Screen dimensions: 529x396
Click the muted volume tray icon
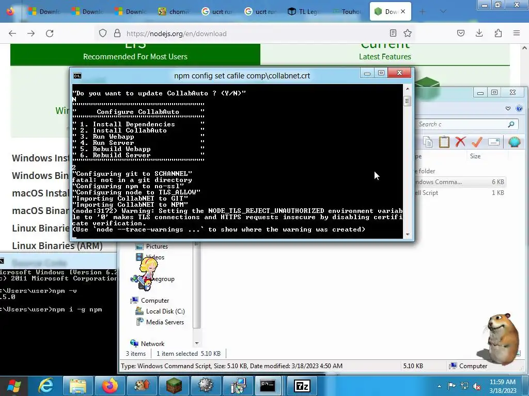click(477, 386)
